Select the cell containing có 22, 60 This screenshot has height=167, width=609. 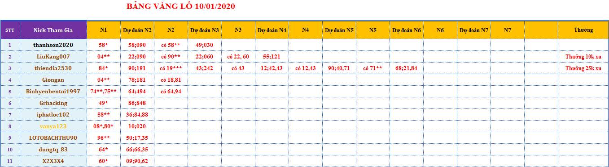point(238,57)
